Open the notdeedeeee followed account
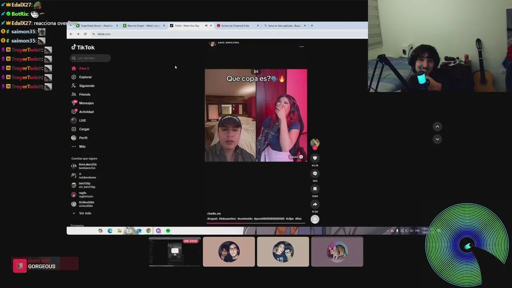 pos(84,176)
